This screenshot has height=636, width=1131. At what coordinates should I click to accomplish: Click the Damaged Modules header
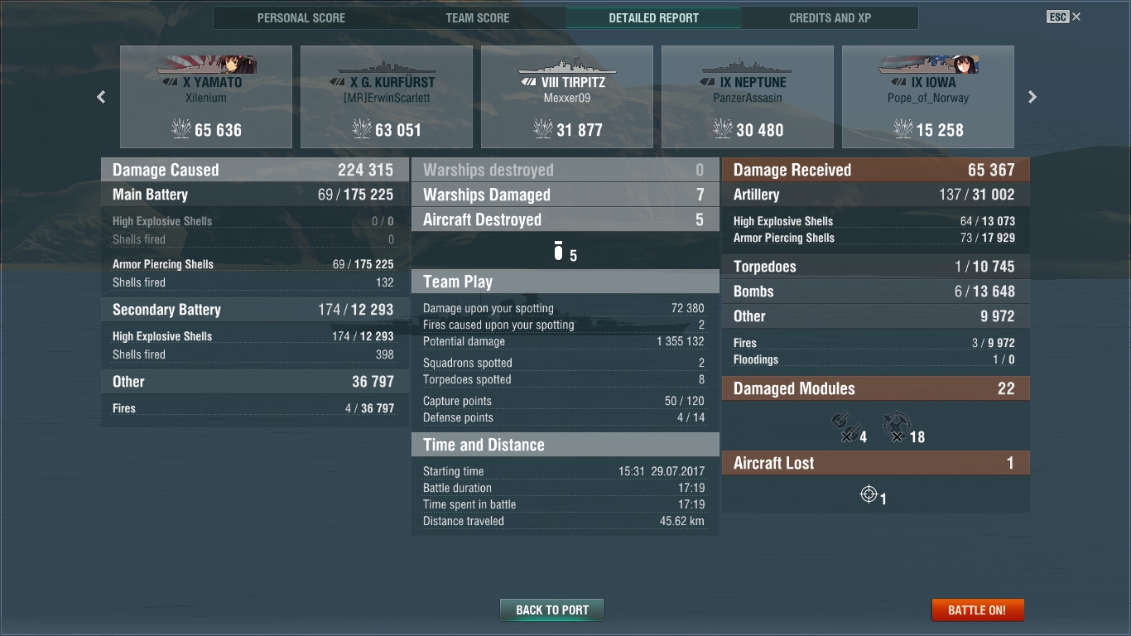(876, 388)
